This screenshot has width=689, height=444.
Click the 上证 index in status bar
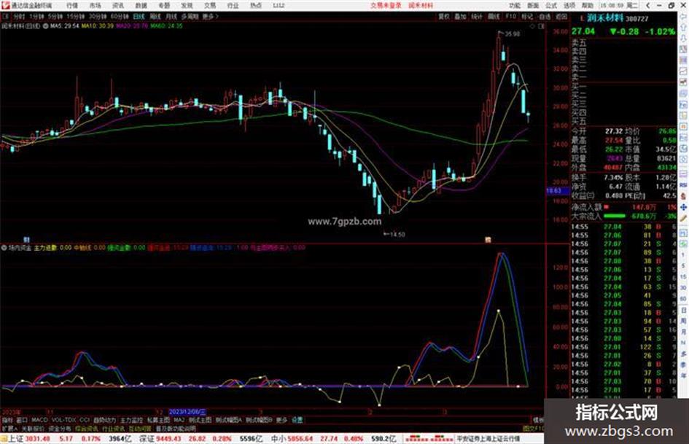tap(16, 439)
